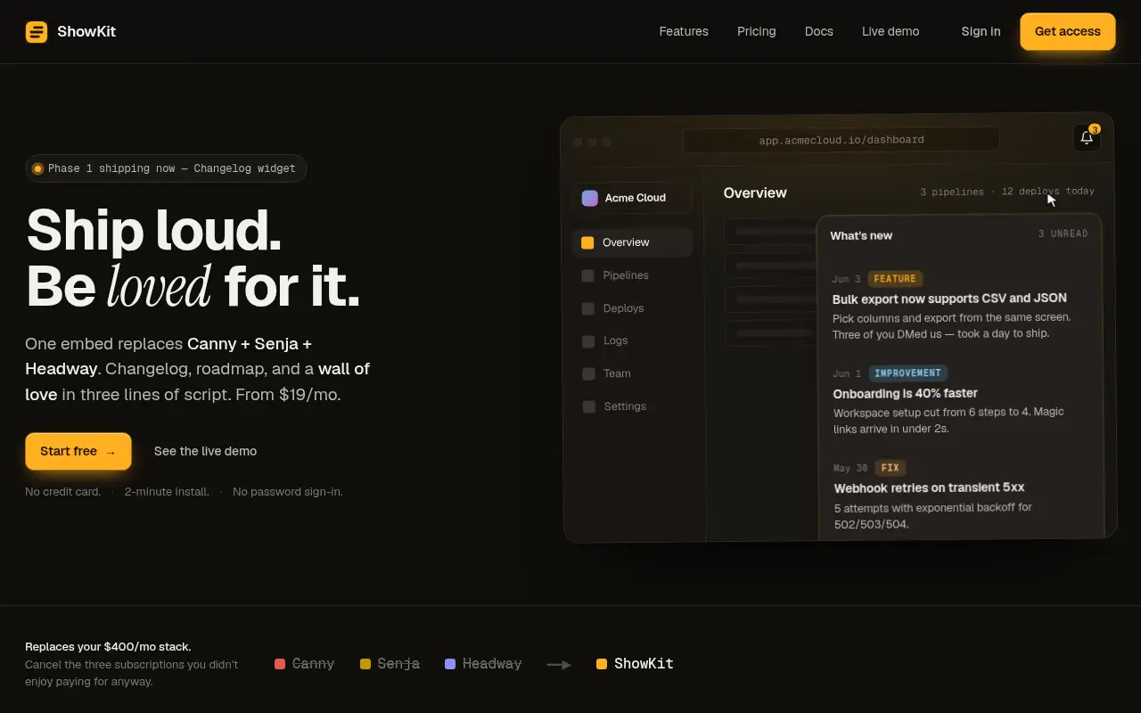The width and height of the screenshot is (1141, 713).
Task: Click '3 pipelines · 12 deploys today' status text
Action: (1007, 192)
